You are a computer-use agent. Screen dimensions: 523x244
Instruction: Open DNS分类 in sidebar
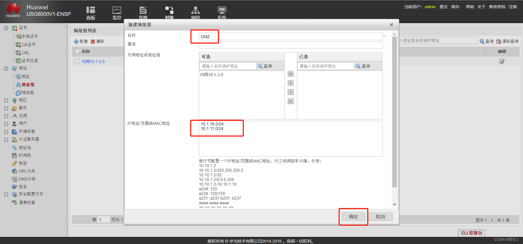pos(27,179)
